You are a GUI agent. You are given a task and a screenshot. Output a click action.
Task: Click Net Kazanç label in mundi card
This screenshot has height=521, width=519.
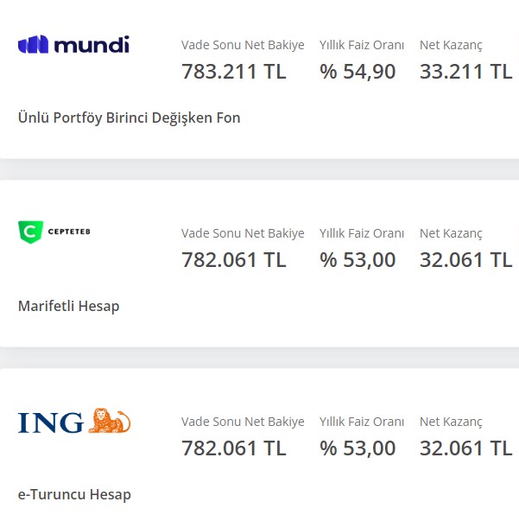pos(451,45)
